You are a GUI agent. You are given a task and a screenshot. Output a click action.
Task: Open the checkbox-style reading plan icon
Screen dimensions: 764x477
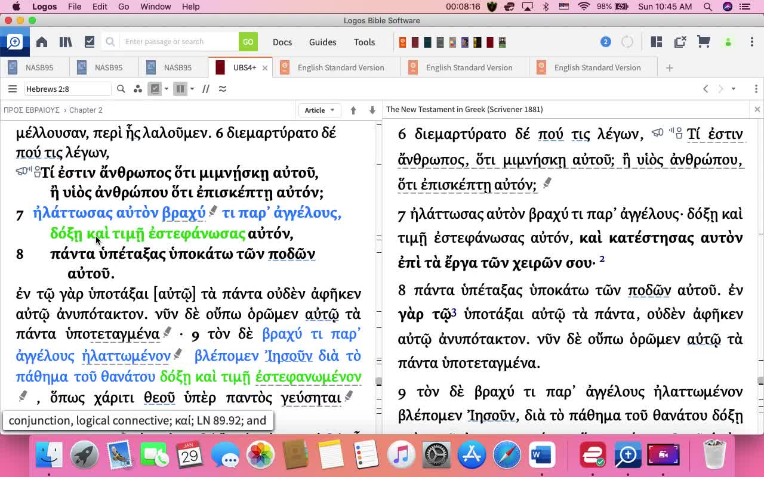click(90, 42)
